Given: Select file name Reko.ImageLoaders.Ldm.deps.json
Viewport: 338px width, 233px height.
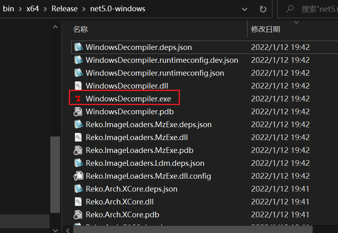Looking at the screenshot, I should [x=145, y=163].
